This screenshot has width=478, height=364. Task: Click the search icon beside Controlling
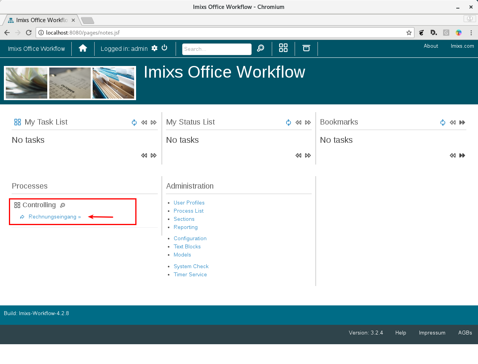point(63,205)
